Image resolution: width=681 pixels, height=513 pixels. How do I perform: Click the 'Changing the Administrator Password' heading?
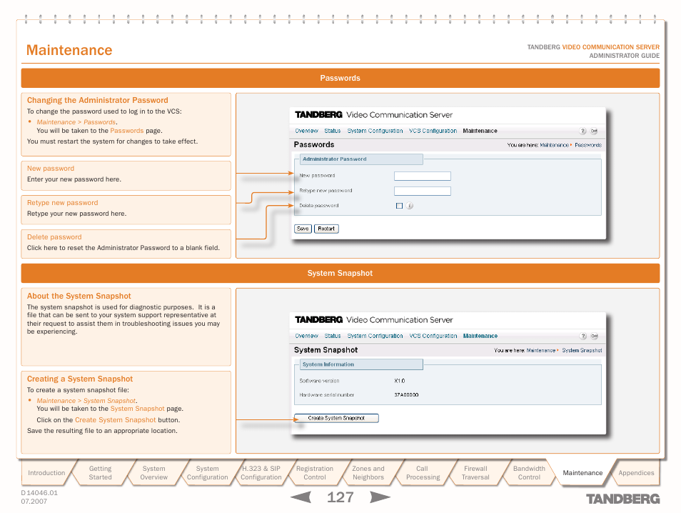97,100
